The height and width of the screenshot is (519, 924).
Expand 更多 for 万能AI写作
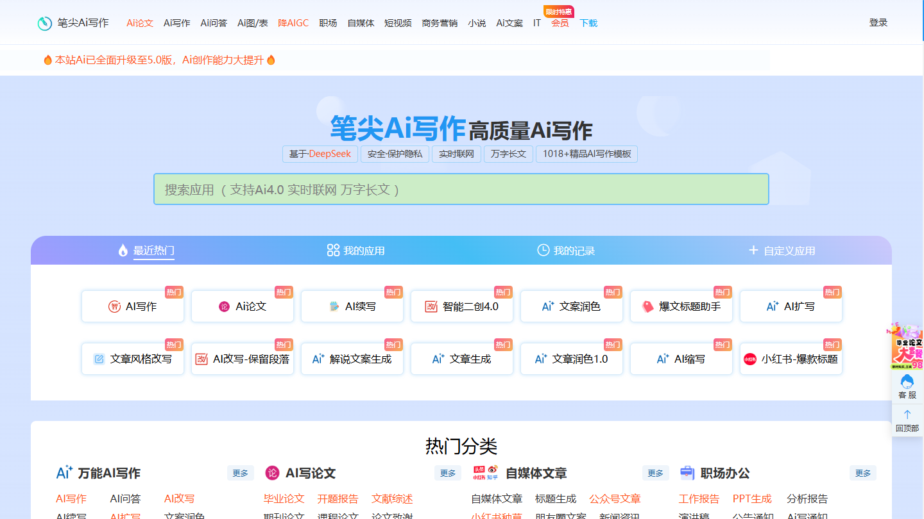[x=241, y=473]
